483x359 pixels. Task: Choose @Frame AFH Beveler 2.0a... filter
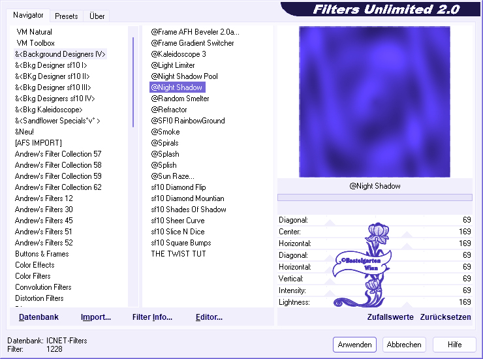(195, 32)
